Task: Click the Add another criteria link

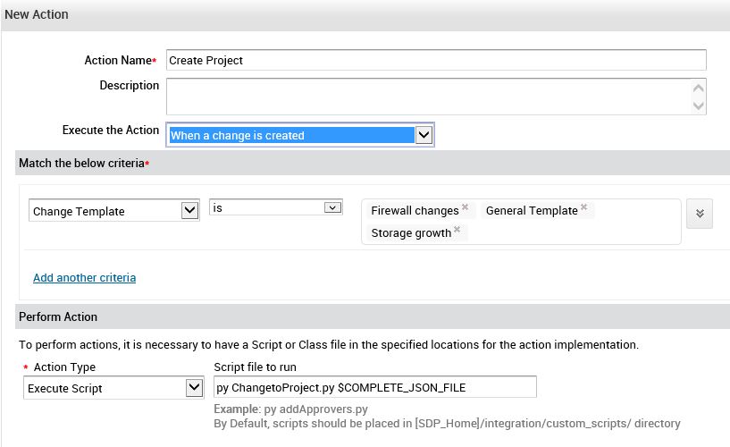Action: 85,277
